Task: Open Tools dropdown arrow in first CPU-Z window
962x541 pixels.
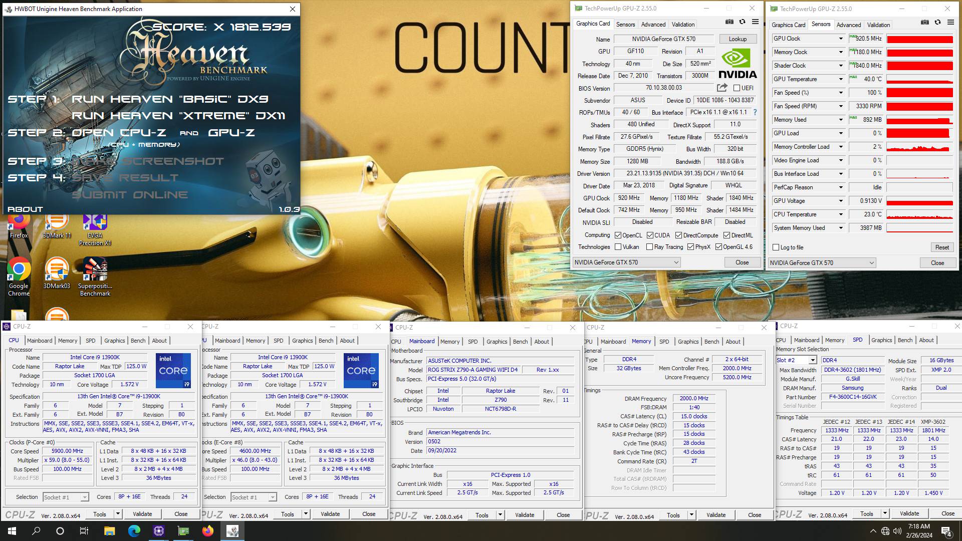Action: [x=118, y=514]
